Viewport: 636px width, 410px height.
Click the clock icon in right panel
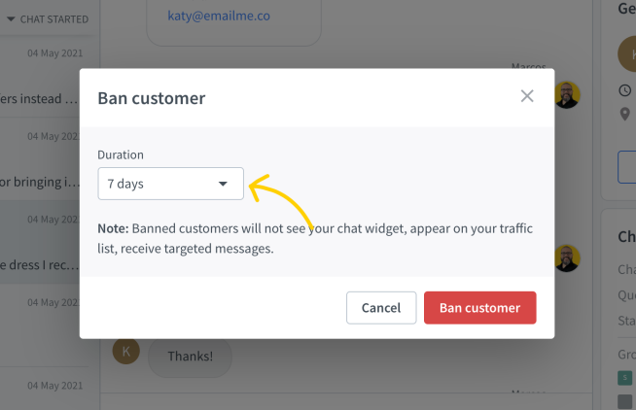pyautogui.click(x=625, y=90)
